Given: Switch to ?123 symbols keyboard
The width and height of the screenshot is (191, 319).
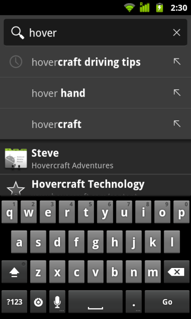Looking at the screenshot, I should tap(14, 302).
